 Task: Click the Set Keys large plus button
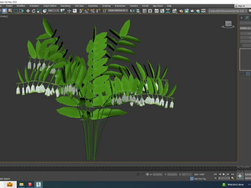240,176
